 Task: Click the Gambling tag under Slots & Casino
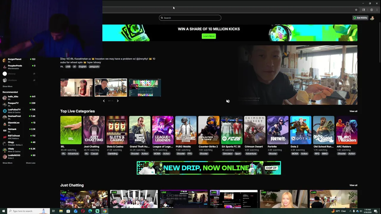click(x=113, y=154)
